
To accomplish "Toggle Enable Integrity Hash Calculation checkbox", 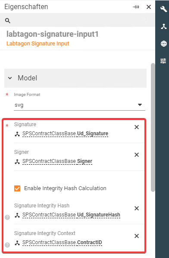I will (17, 188).
